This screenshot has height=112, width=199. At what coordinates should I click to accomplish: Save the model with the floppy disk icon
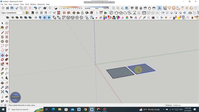coord(12,8)
